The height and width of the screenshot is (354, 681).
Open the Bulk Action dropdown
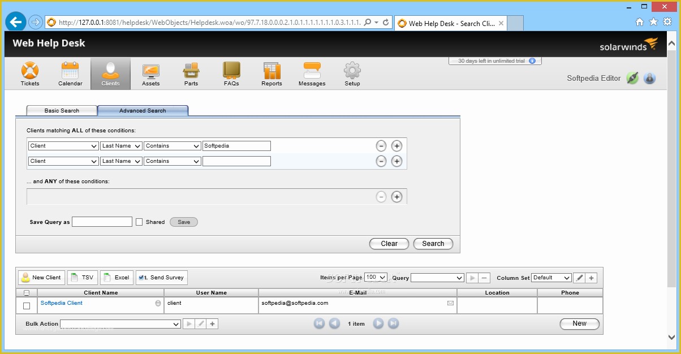click(x=120, y=324)
